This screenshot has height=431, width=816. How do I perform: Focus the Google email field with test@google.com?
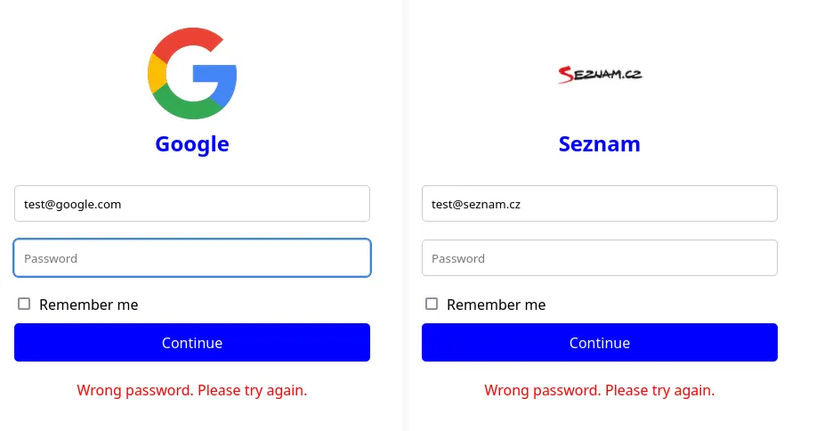click(192, 204)
